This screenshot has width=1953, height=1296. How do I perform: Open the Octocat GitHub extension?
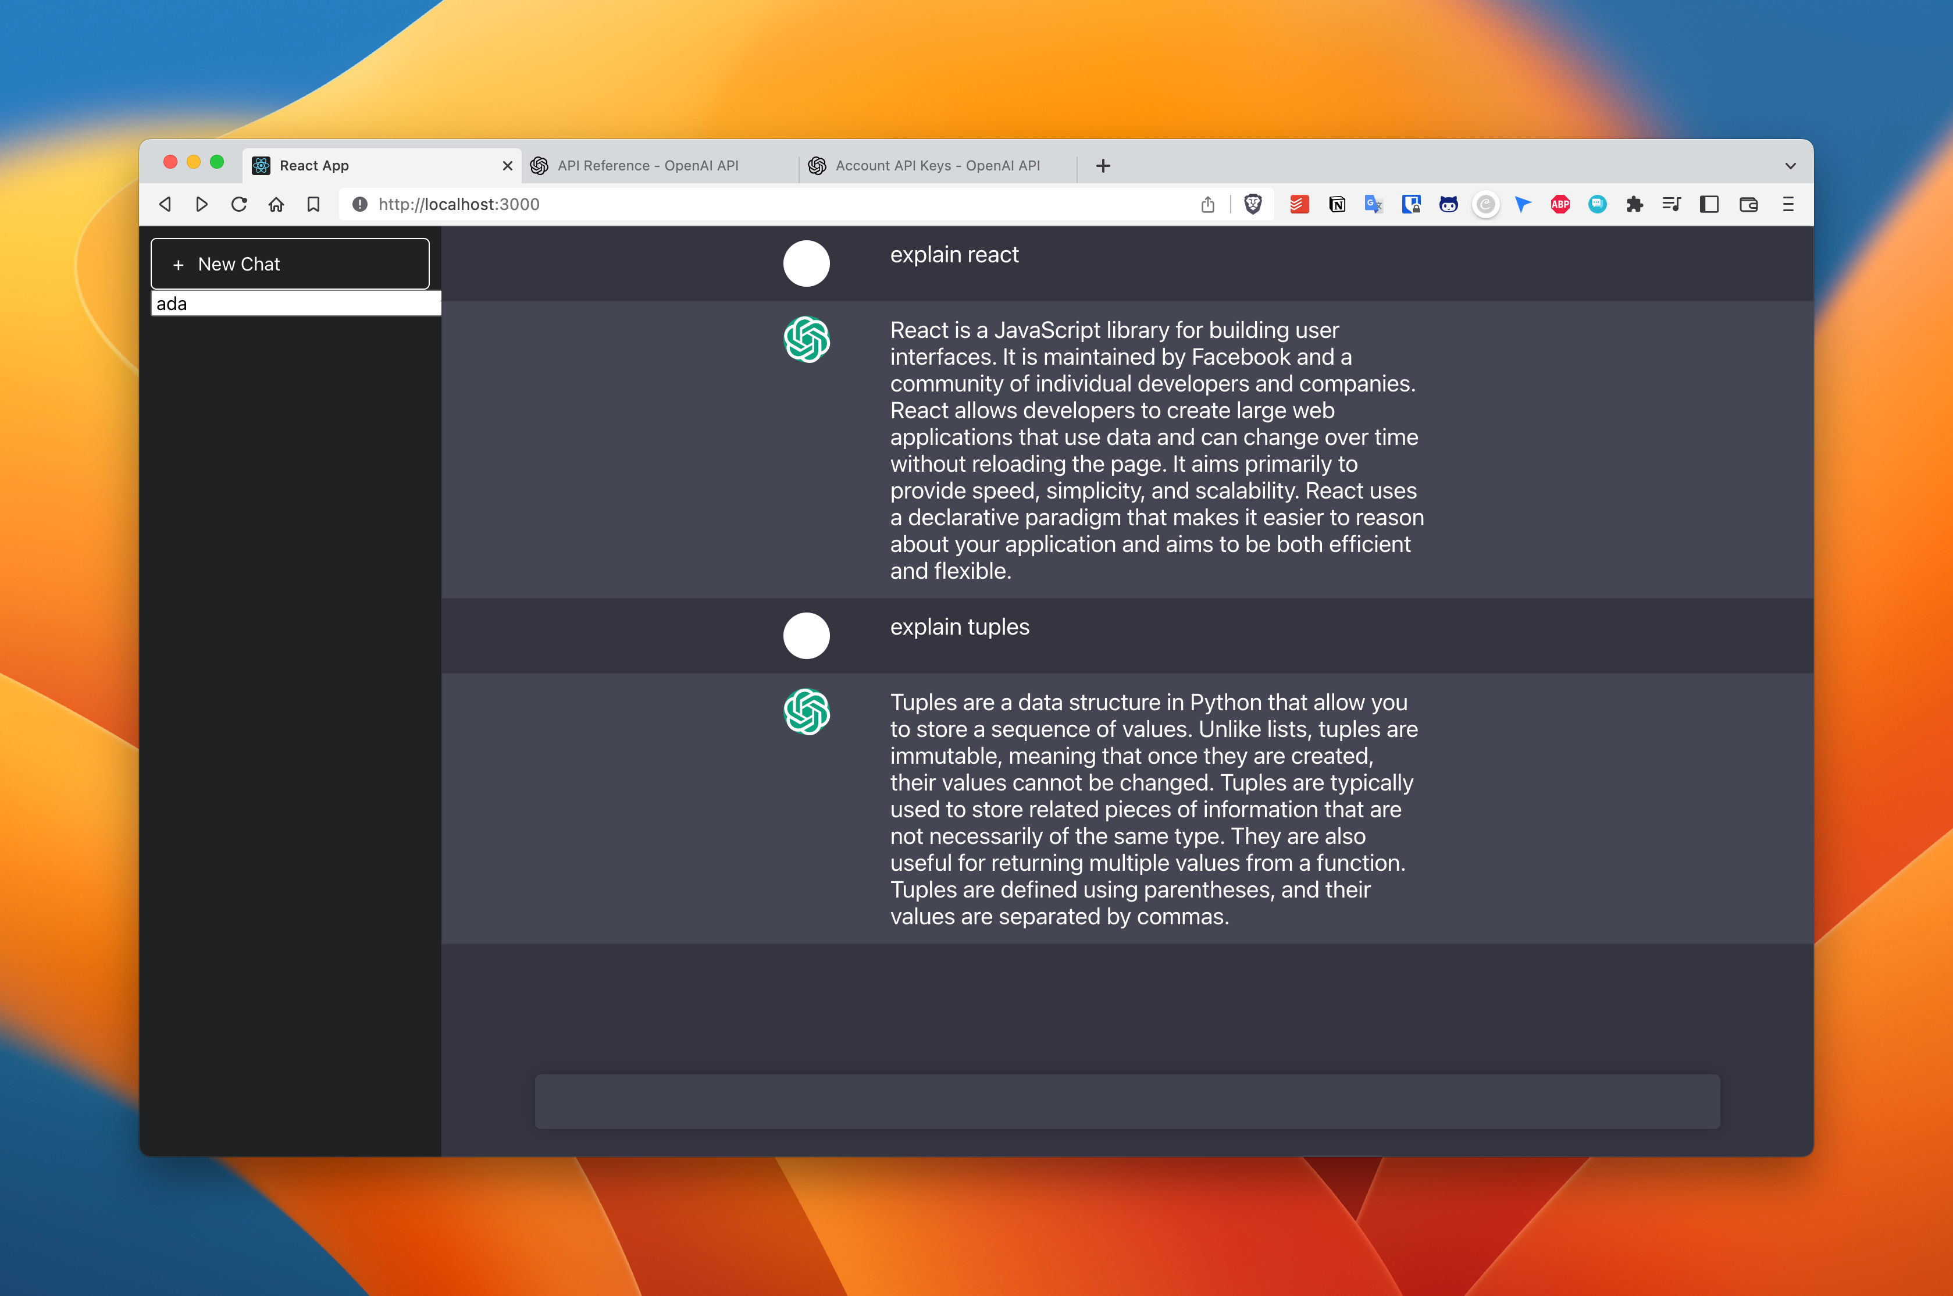(1448, 204)
